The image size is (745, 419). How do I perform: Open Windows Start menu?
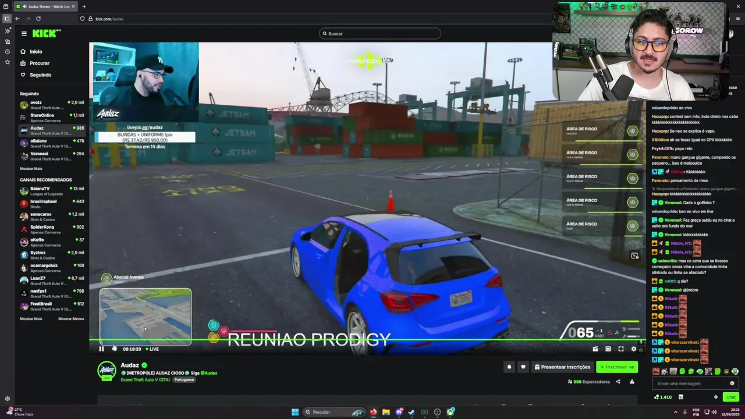coord(295,412)
